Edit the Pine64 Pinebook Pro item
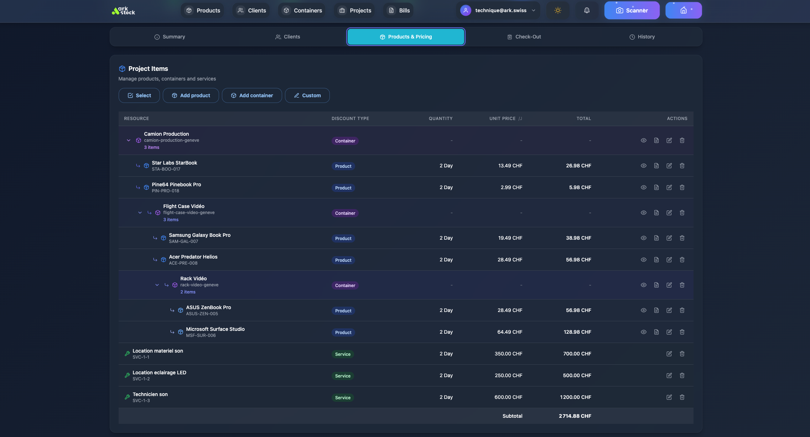This screenshot has width=810, height=437. click(669, 187)
